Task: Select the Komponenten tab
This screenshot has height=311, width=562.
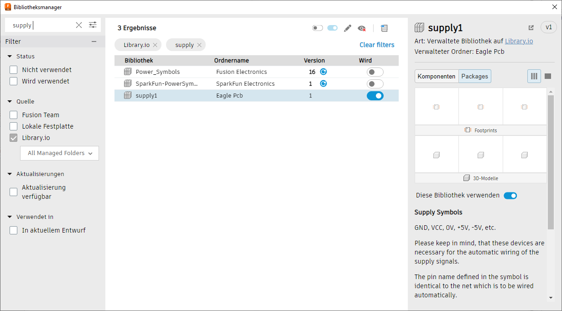Action: pyautogui.click(x=436, y=76)
